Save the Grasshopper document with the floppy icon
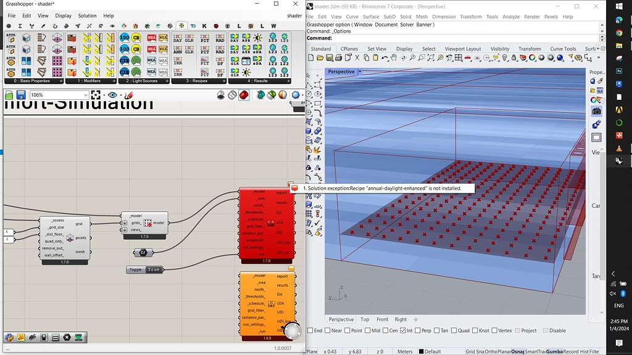Screen dimensions: 632x355 coord(21,95)
